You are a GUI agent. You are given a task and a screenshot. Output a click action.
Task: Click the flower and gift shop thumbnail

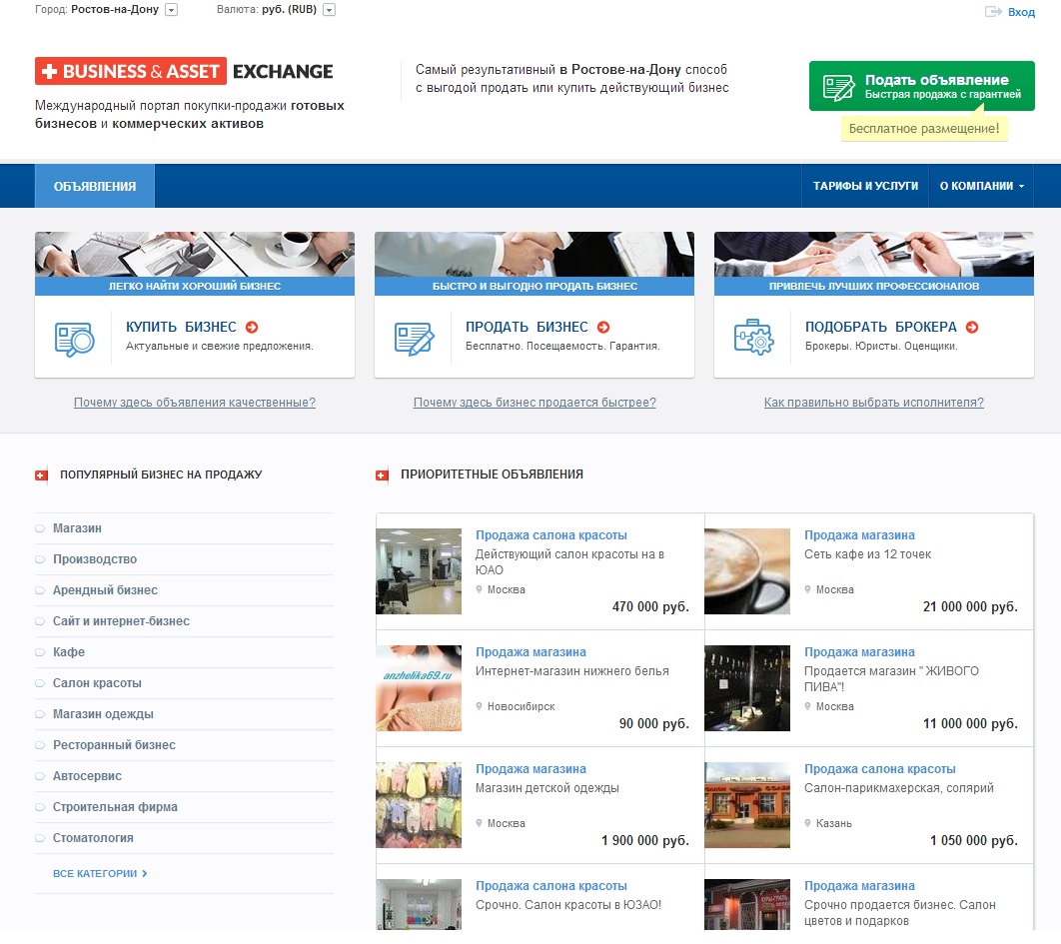pos(747,905)
